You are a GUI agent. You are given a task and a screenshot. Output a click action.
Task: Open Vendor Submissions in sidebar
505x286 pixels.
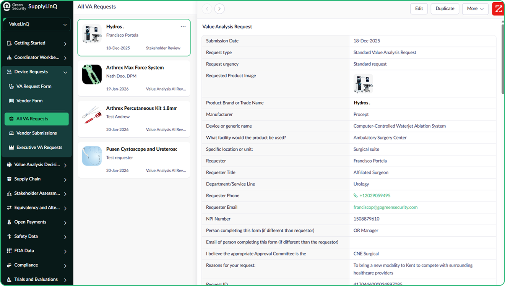[x=36, y=133]
